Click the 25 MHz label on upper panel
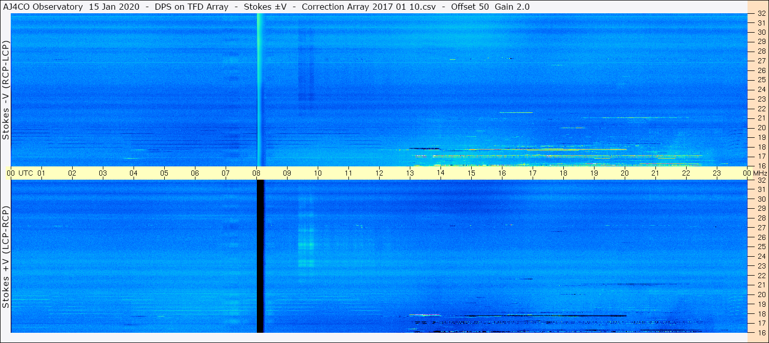Image resolution: width=769 pixels, height=343 pixels. [761, 80]
